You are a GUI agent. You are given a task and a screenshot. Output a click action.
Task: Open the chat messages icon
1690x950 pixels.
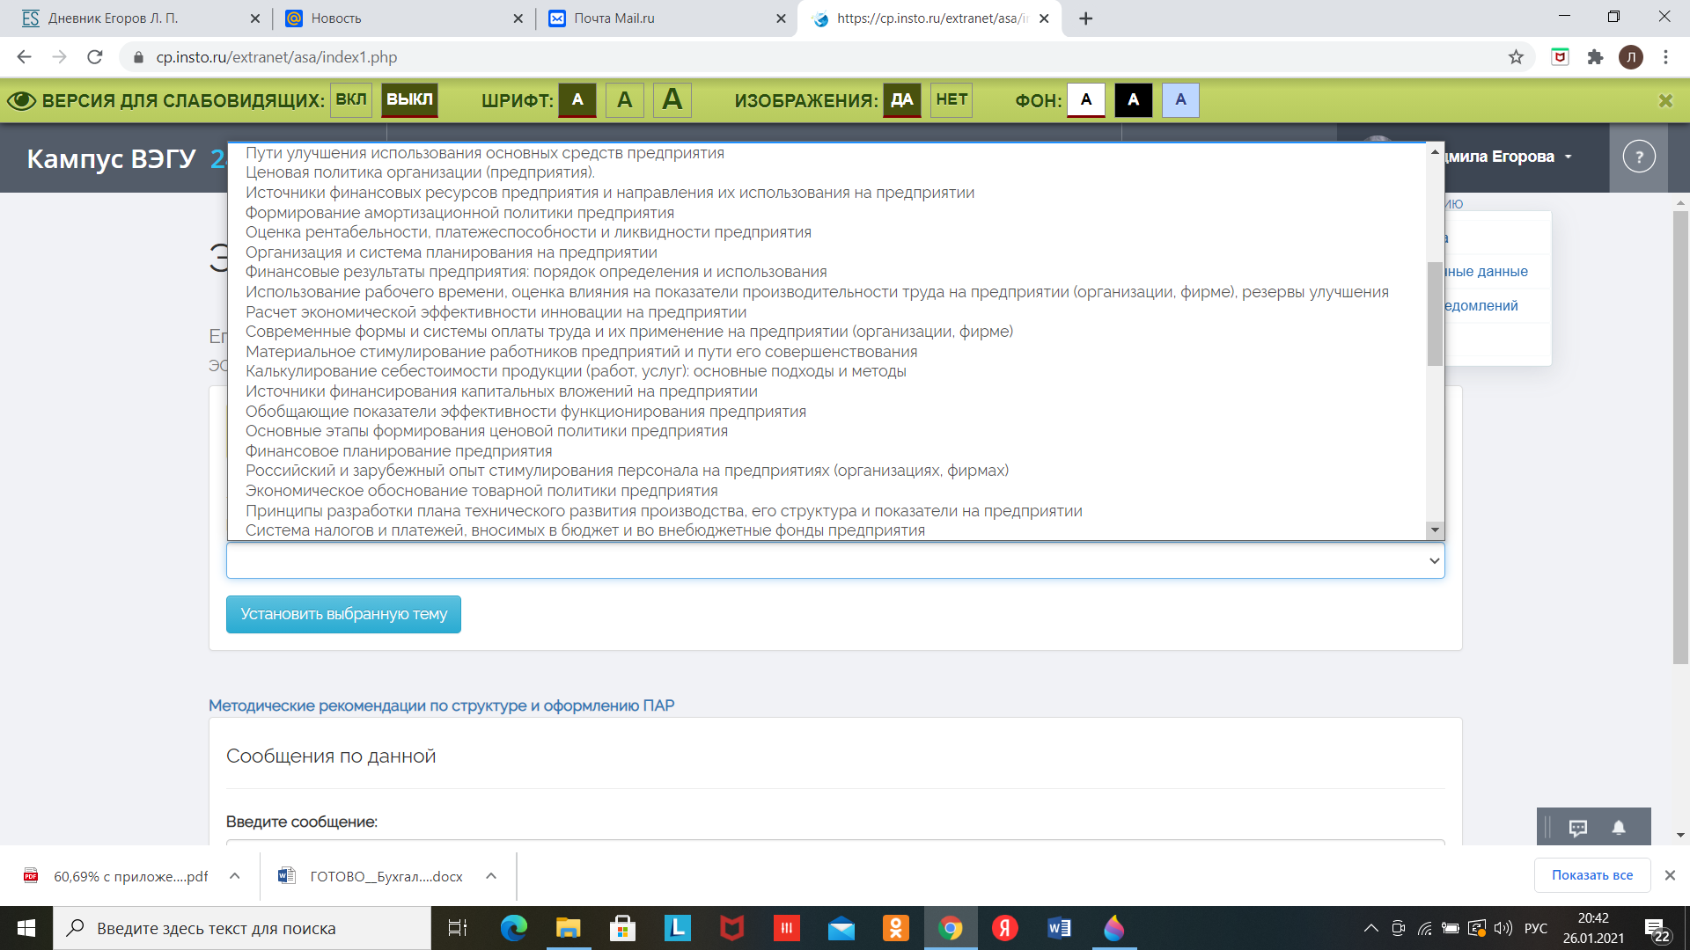coord(1577,828)
